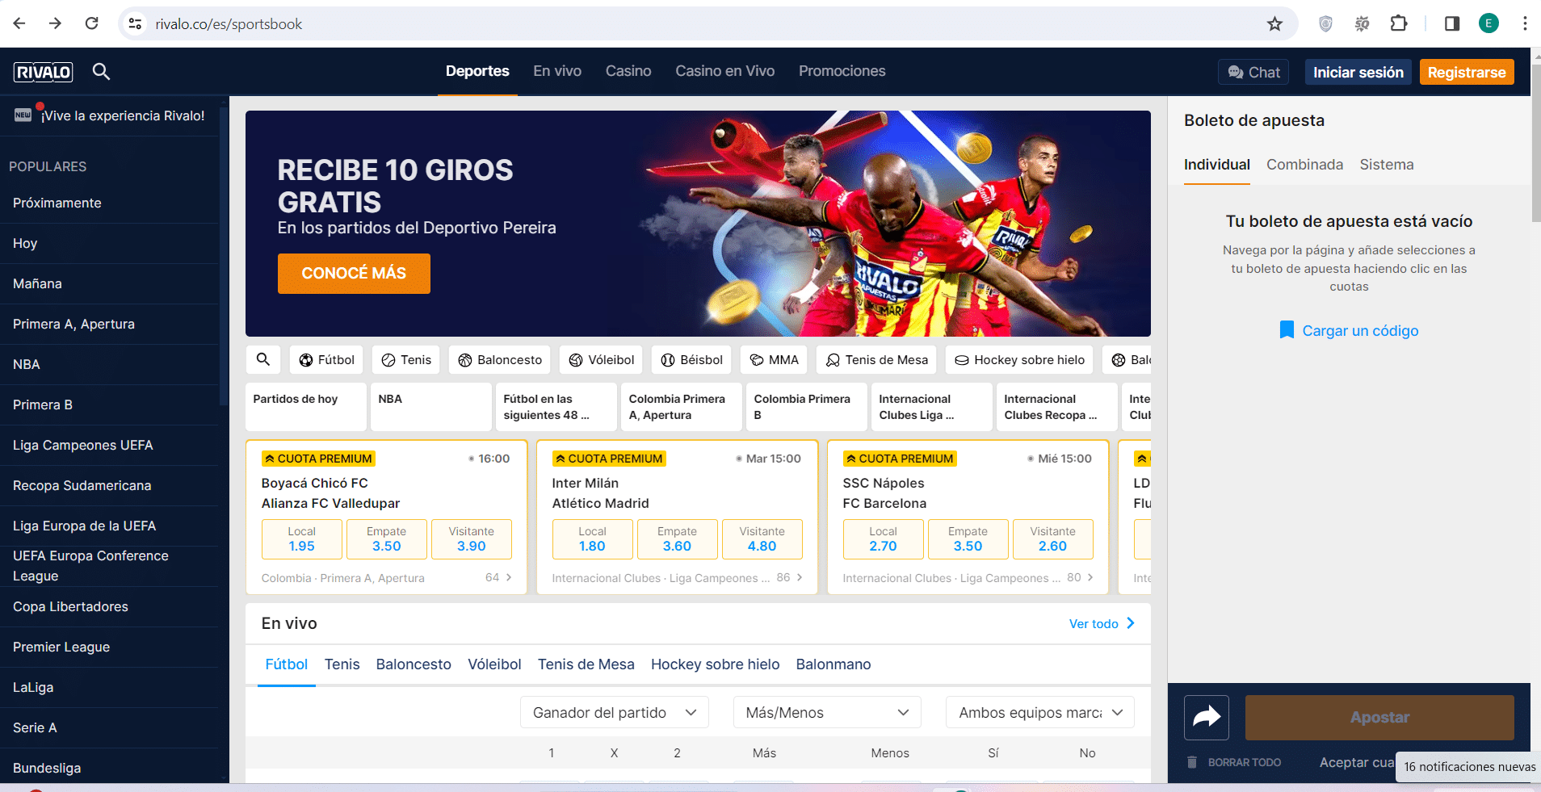Select Tenis tab in En vivo section

[x=342, y=664]
